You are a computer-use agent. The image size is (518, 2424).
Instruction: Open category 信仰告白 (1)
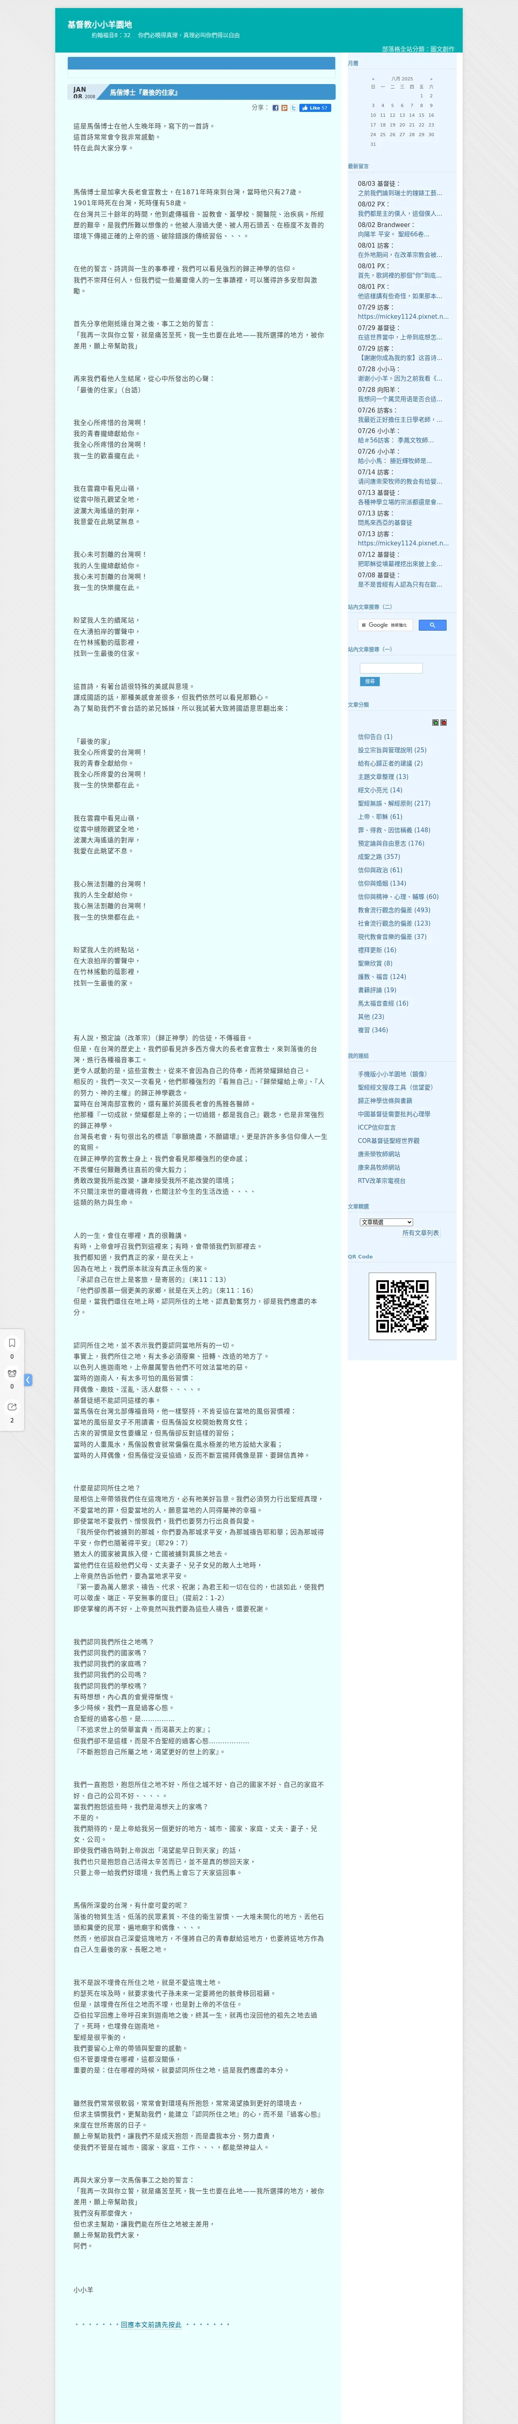[x=375, y=737]
